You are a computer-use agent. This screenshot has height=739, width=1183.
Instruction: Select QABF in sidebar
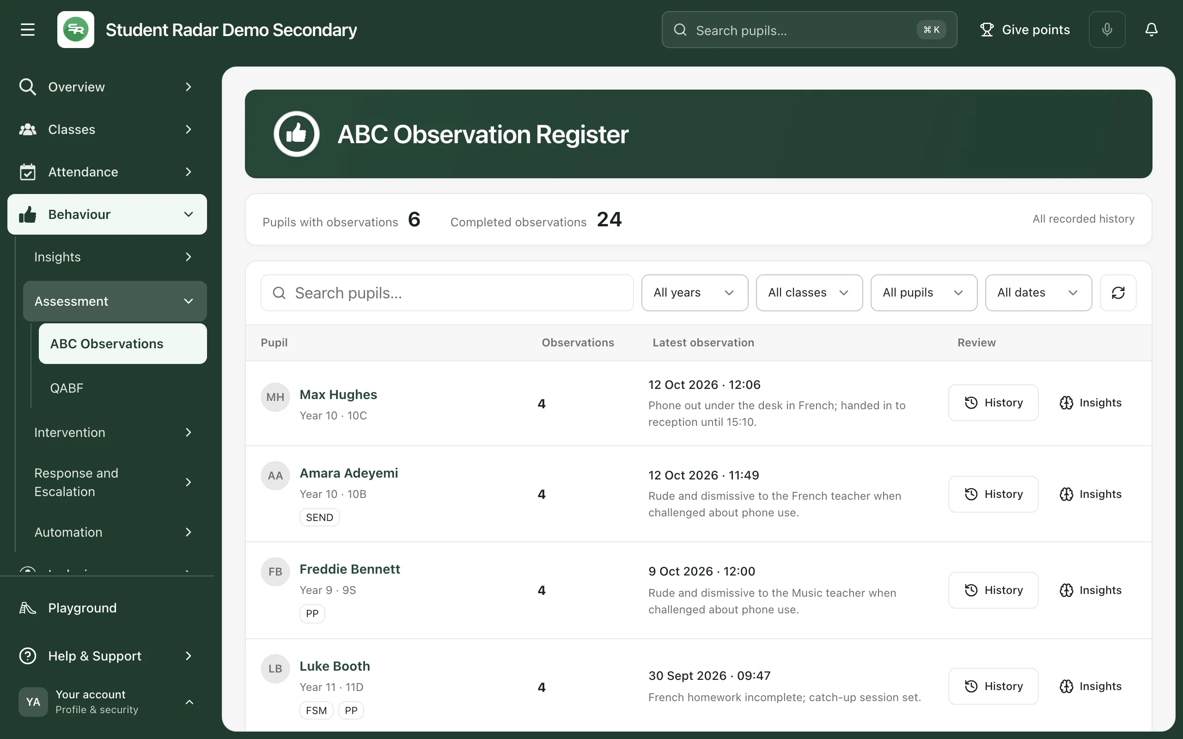point(123,388)
